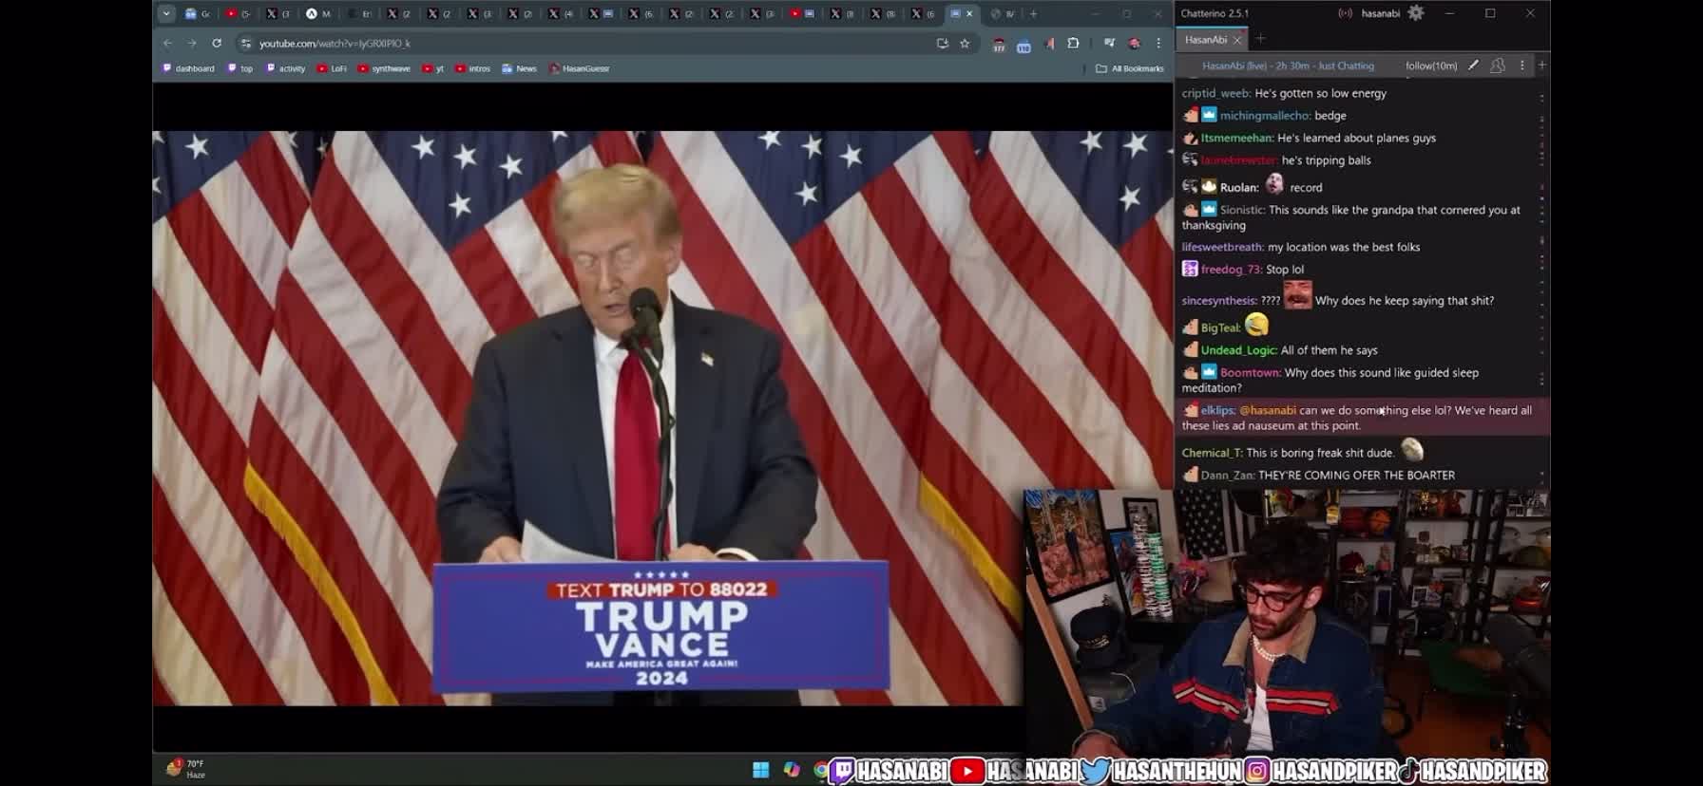The height and width of the screenshot is (786, 1703).
Task: Click username elklips in chat
Action: [1218, 411]
